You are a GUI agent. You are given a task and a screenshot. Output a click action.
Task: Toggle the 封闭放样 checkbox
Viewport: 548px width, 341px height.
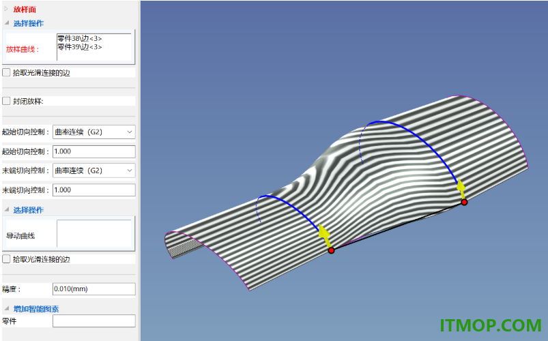(x=6, y=101)
